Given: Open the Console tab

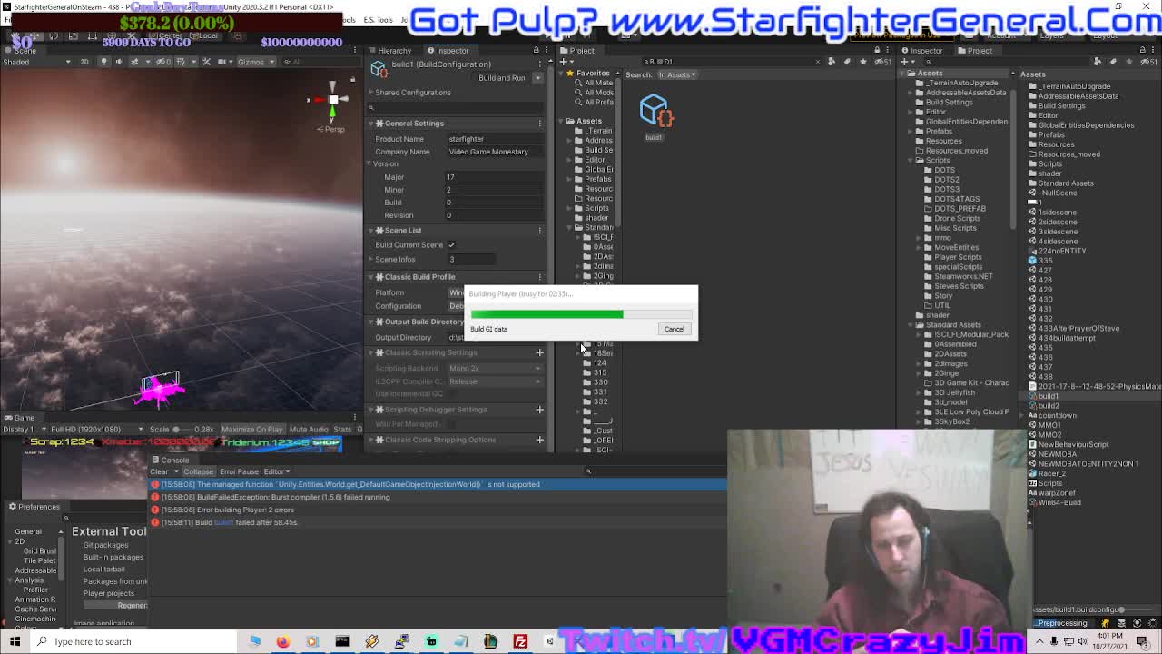Looking at the screenshot, I should (172, 460).
